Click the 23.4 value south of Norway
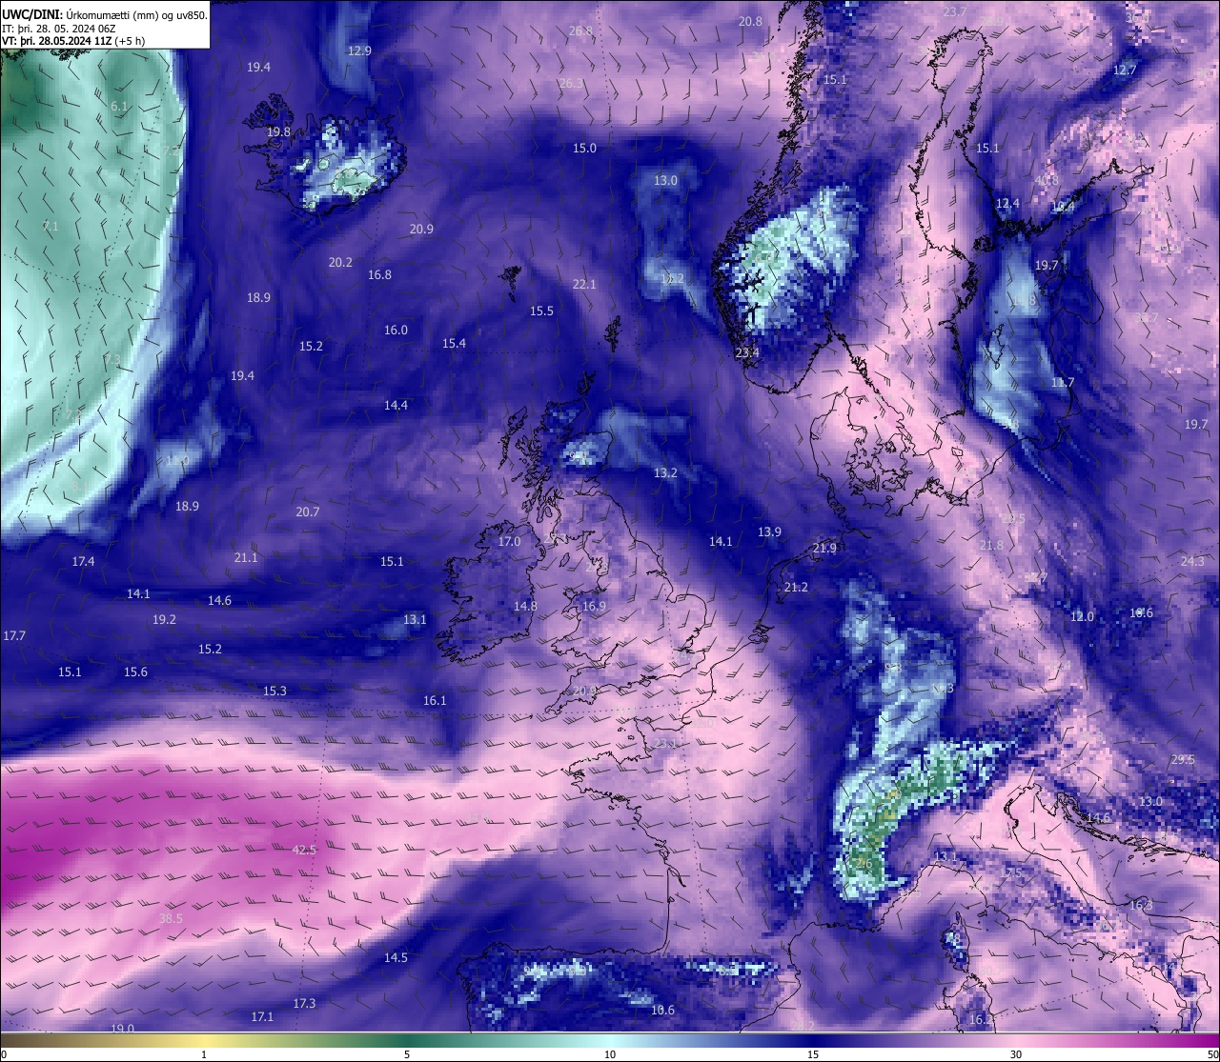 coord(747,352)
